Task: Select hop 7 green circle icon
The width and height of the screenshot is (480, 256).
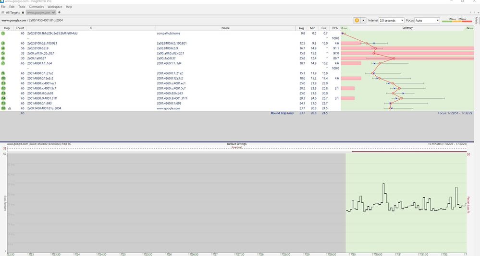Action: coord(3,63)
